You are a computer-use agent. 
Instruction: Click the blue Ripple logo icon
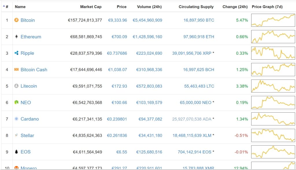point(16,53)
